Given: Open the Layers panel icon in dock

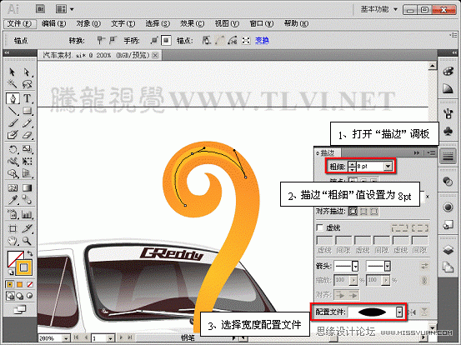Looking at the screenshot, I should tap(448, 250).
